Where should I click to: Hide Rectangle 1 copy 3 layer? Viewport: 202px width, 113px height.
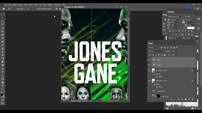149,71
